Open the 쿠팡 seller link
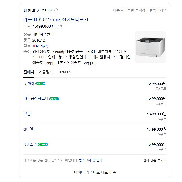The width and height of the screenshot is (182, 182). [x=27, y=114]
